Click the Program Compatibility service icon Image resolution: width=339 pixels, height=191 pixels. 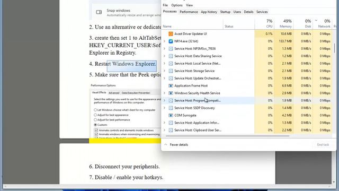pos(171,100)
